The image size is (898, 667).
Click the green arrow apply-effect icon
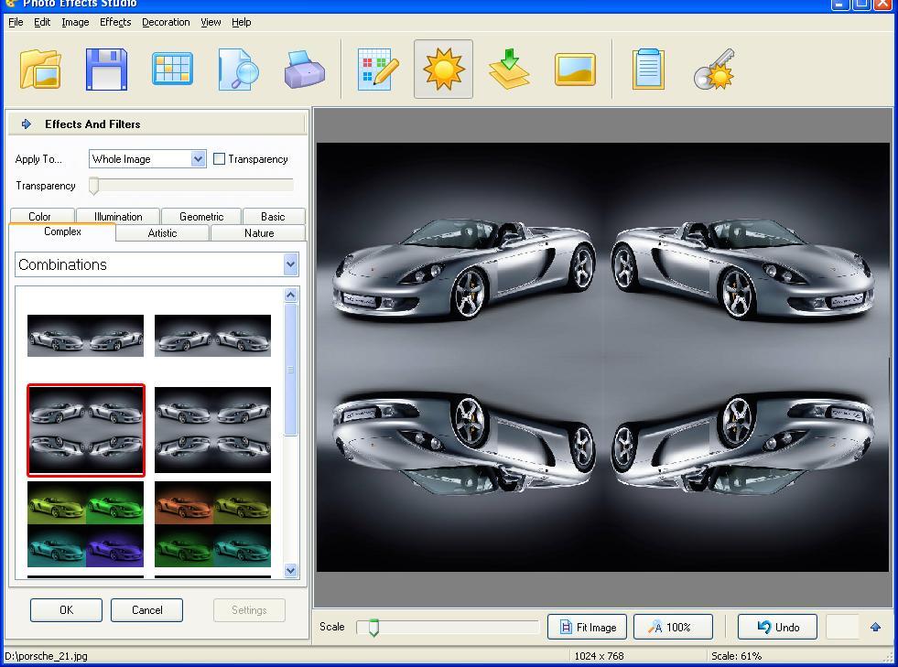point(510,68)
